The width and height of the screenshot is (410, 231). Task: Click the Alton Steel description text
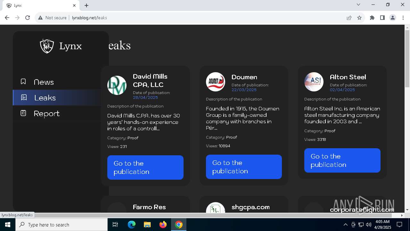click(342, 115)
